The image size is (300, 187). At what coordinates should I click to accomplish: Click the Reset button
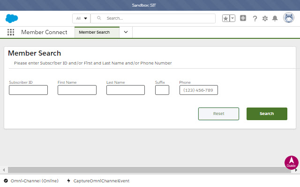tap(219, 114)
